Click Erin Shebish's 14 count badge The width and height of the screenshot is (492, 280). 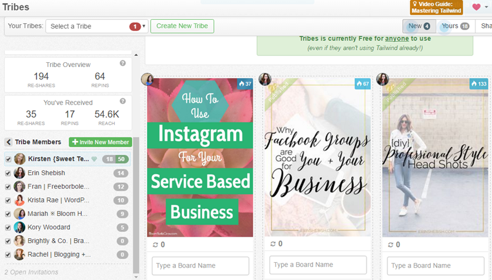click(121, 173)
